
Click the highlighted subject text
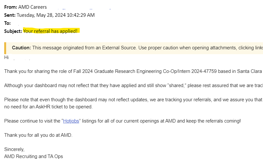tap(50, 31)
